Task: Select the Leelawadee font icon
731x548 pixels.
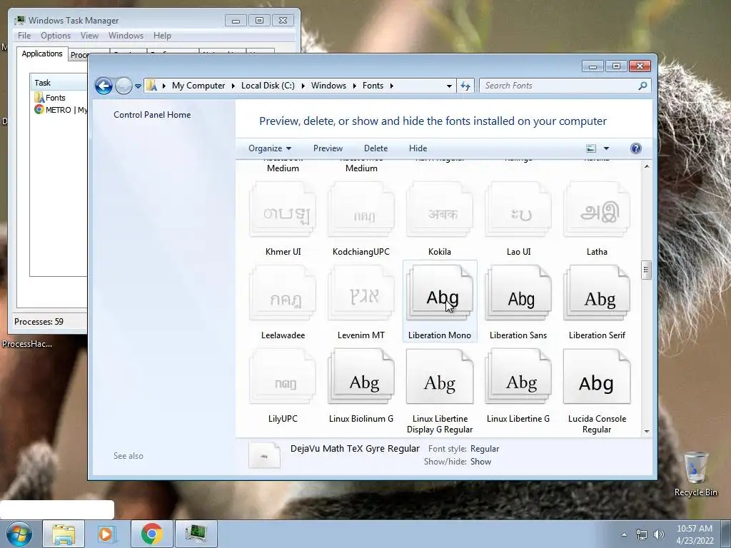Action: pos(283,293)
